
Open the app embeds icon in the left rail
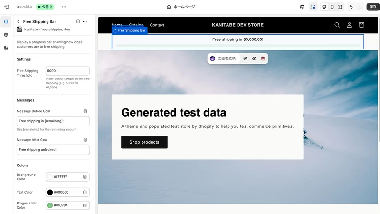pyautogui.click(x=6, y=48)
